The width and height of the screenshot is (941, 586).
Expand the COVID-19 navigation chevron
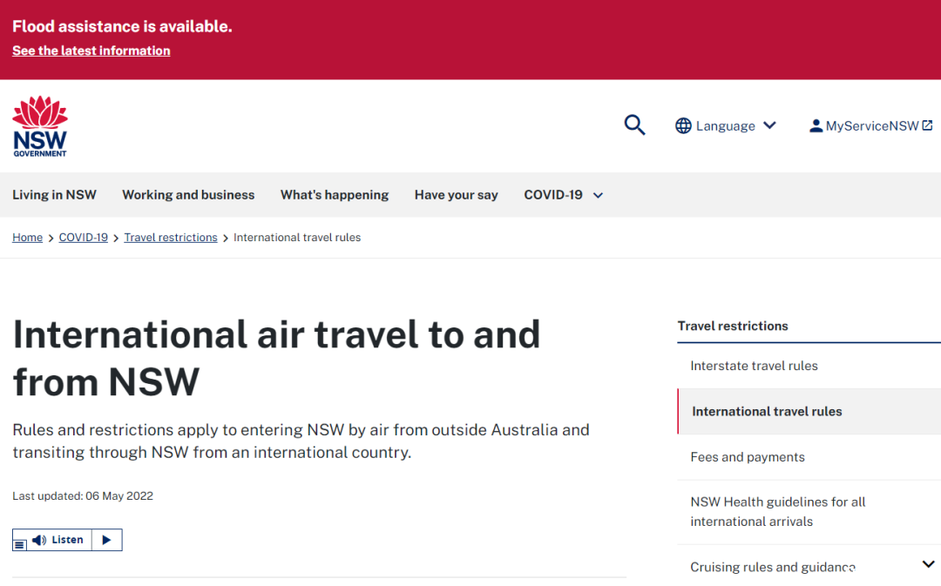point(598,196)
